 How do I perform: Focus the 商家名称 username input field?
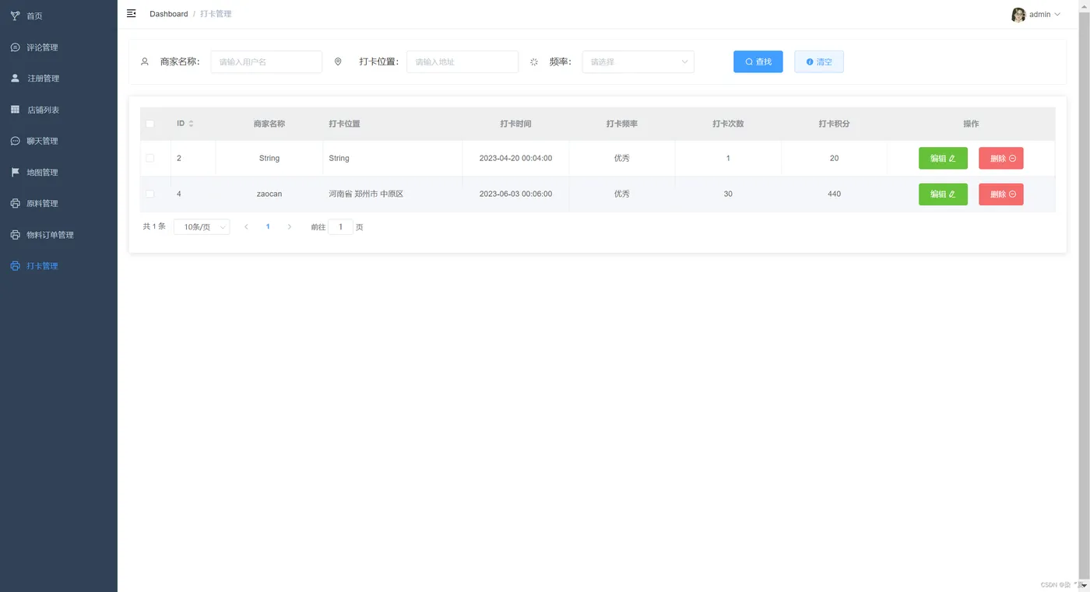(x=266, y=61)
